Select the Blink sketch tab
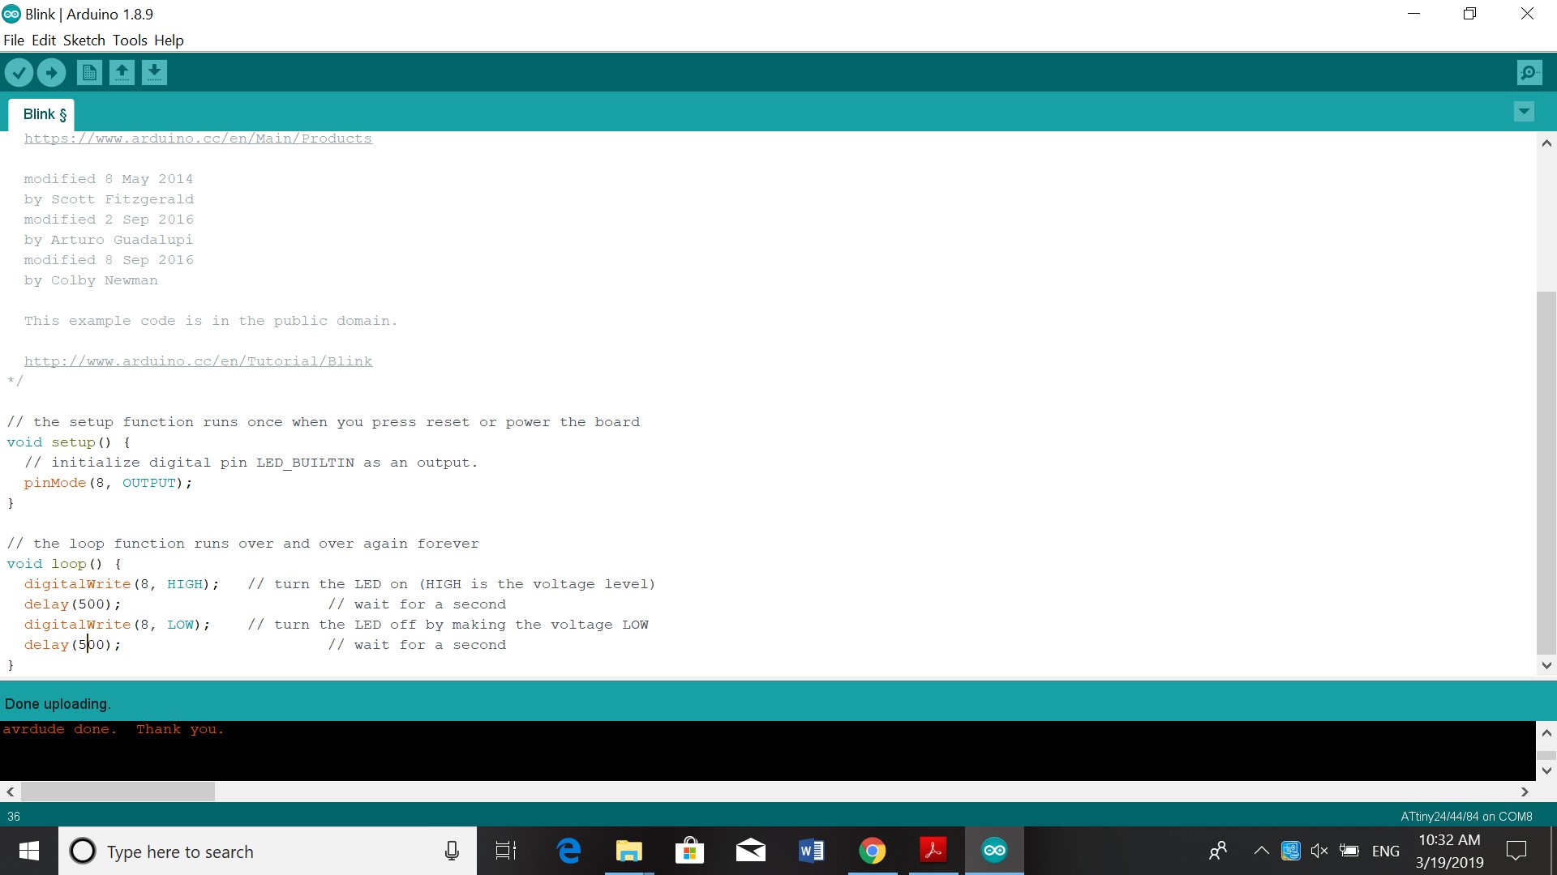This screenshot has height=875, width=1557. (x=42, y=114)
